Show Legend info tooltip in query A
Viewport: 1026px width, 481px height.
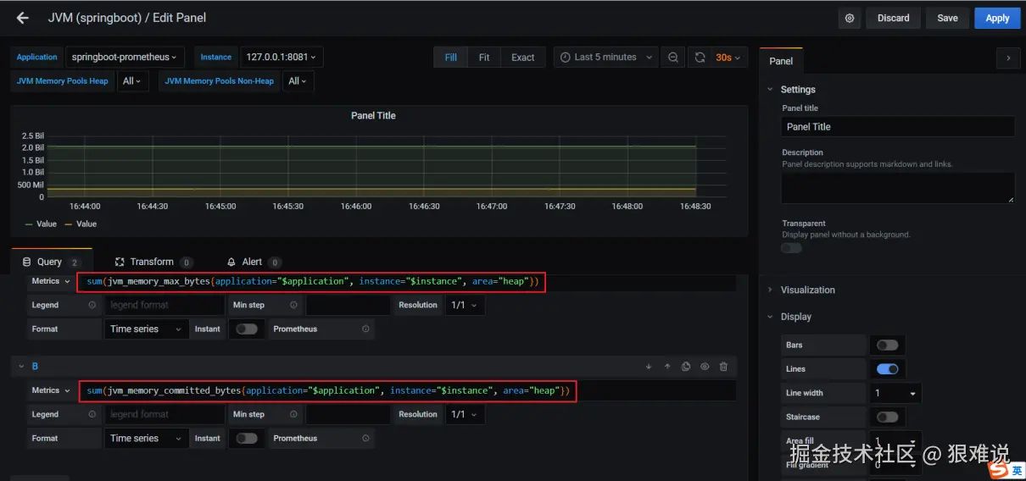[x=92, y=305]
